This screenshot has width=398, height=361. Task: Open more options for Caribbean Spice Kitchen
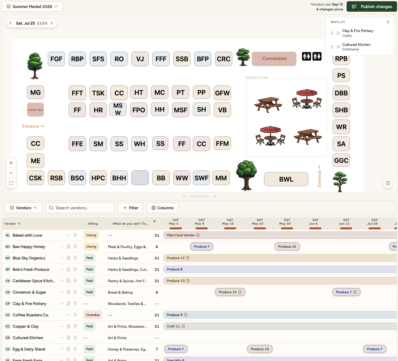(62, 281)
